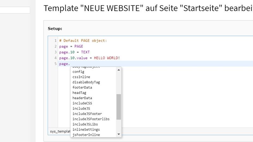The width and height of the screenshot is (253, 142).
Task: Select 'headerData' property suggestion
Action: click(x=82, y=98)
